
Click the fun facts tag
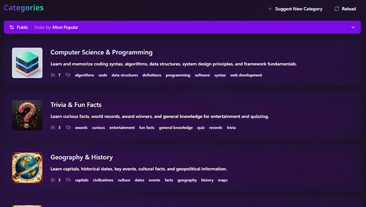(147, 128)
